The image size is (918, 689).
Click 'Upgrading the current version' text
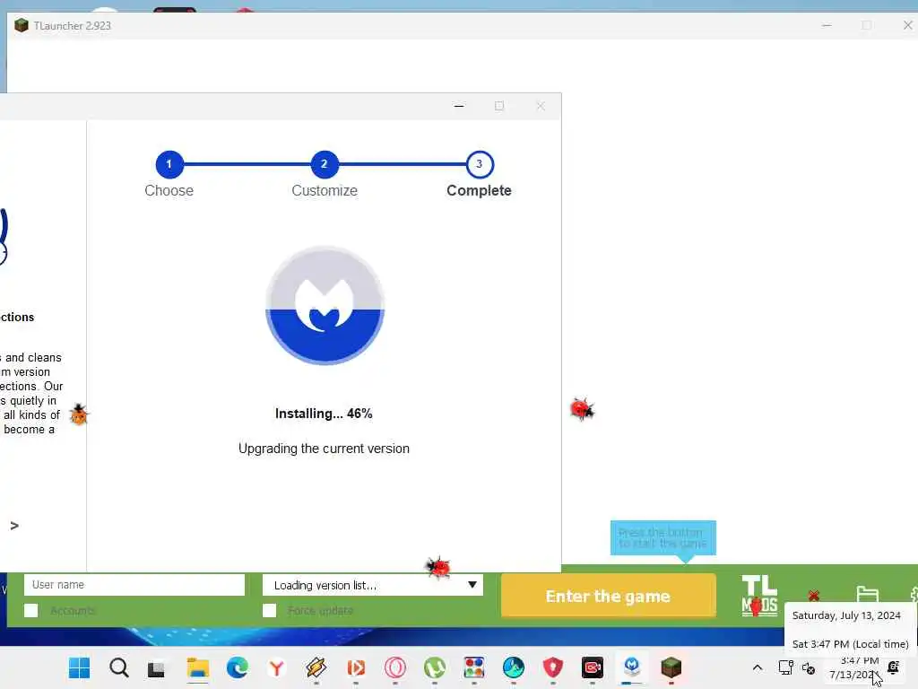(x=324, y=449)
